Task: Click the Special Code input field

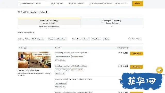Action: click(123, 4)
